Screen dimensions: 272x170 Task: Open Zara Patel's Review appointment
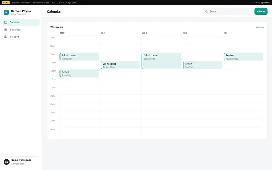click(202, 65)
